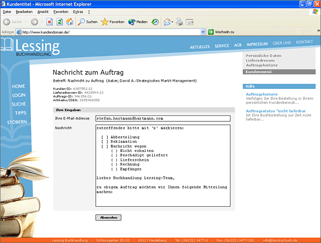Image resolution: width=321 pixels, height=243 pixels.
Task: Open Persönliche Daten in customer menu
Action: click(x=264, y=56)
